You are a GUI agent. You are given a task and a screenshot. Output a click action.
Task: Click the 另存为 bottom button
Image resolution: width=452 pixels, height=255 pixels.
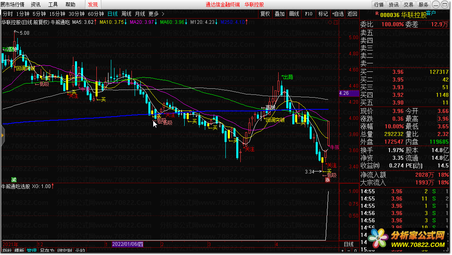coord(47,251)
